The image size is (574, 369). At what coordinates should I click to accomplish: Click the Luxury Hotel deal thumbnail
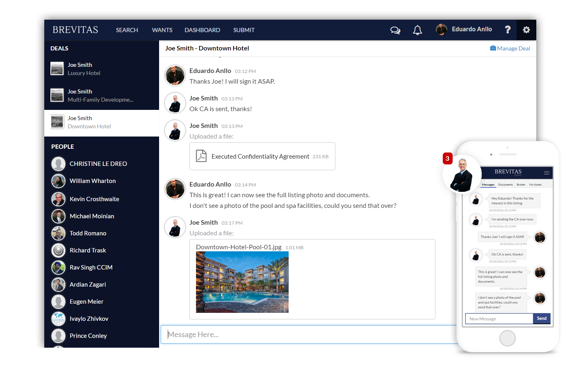[x=57, y=68]
